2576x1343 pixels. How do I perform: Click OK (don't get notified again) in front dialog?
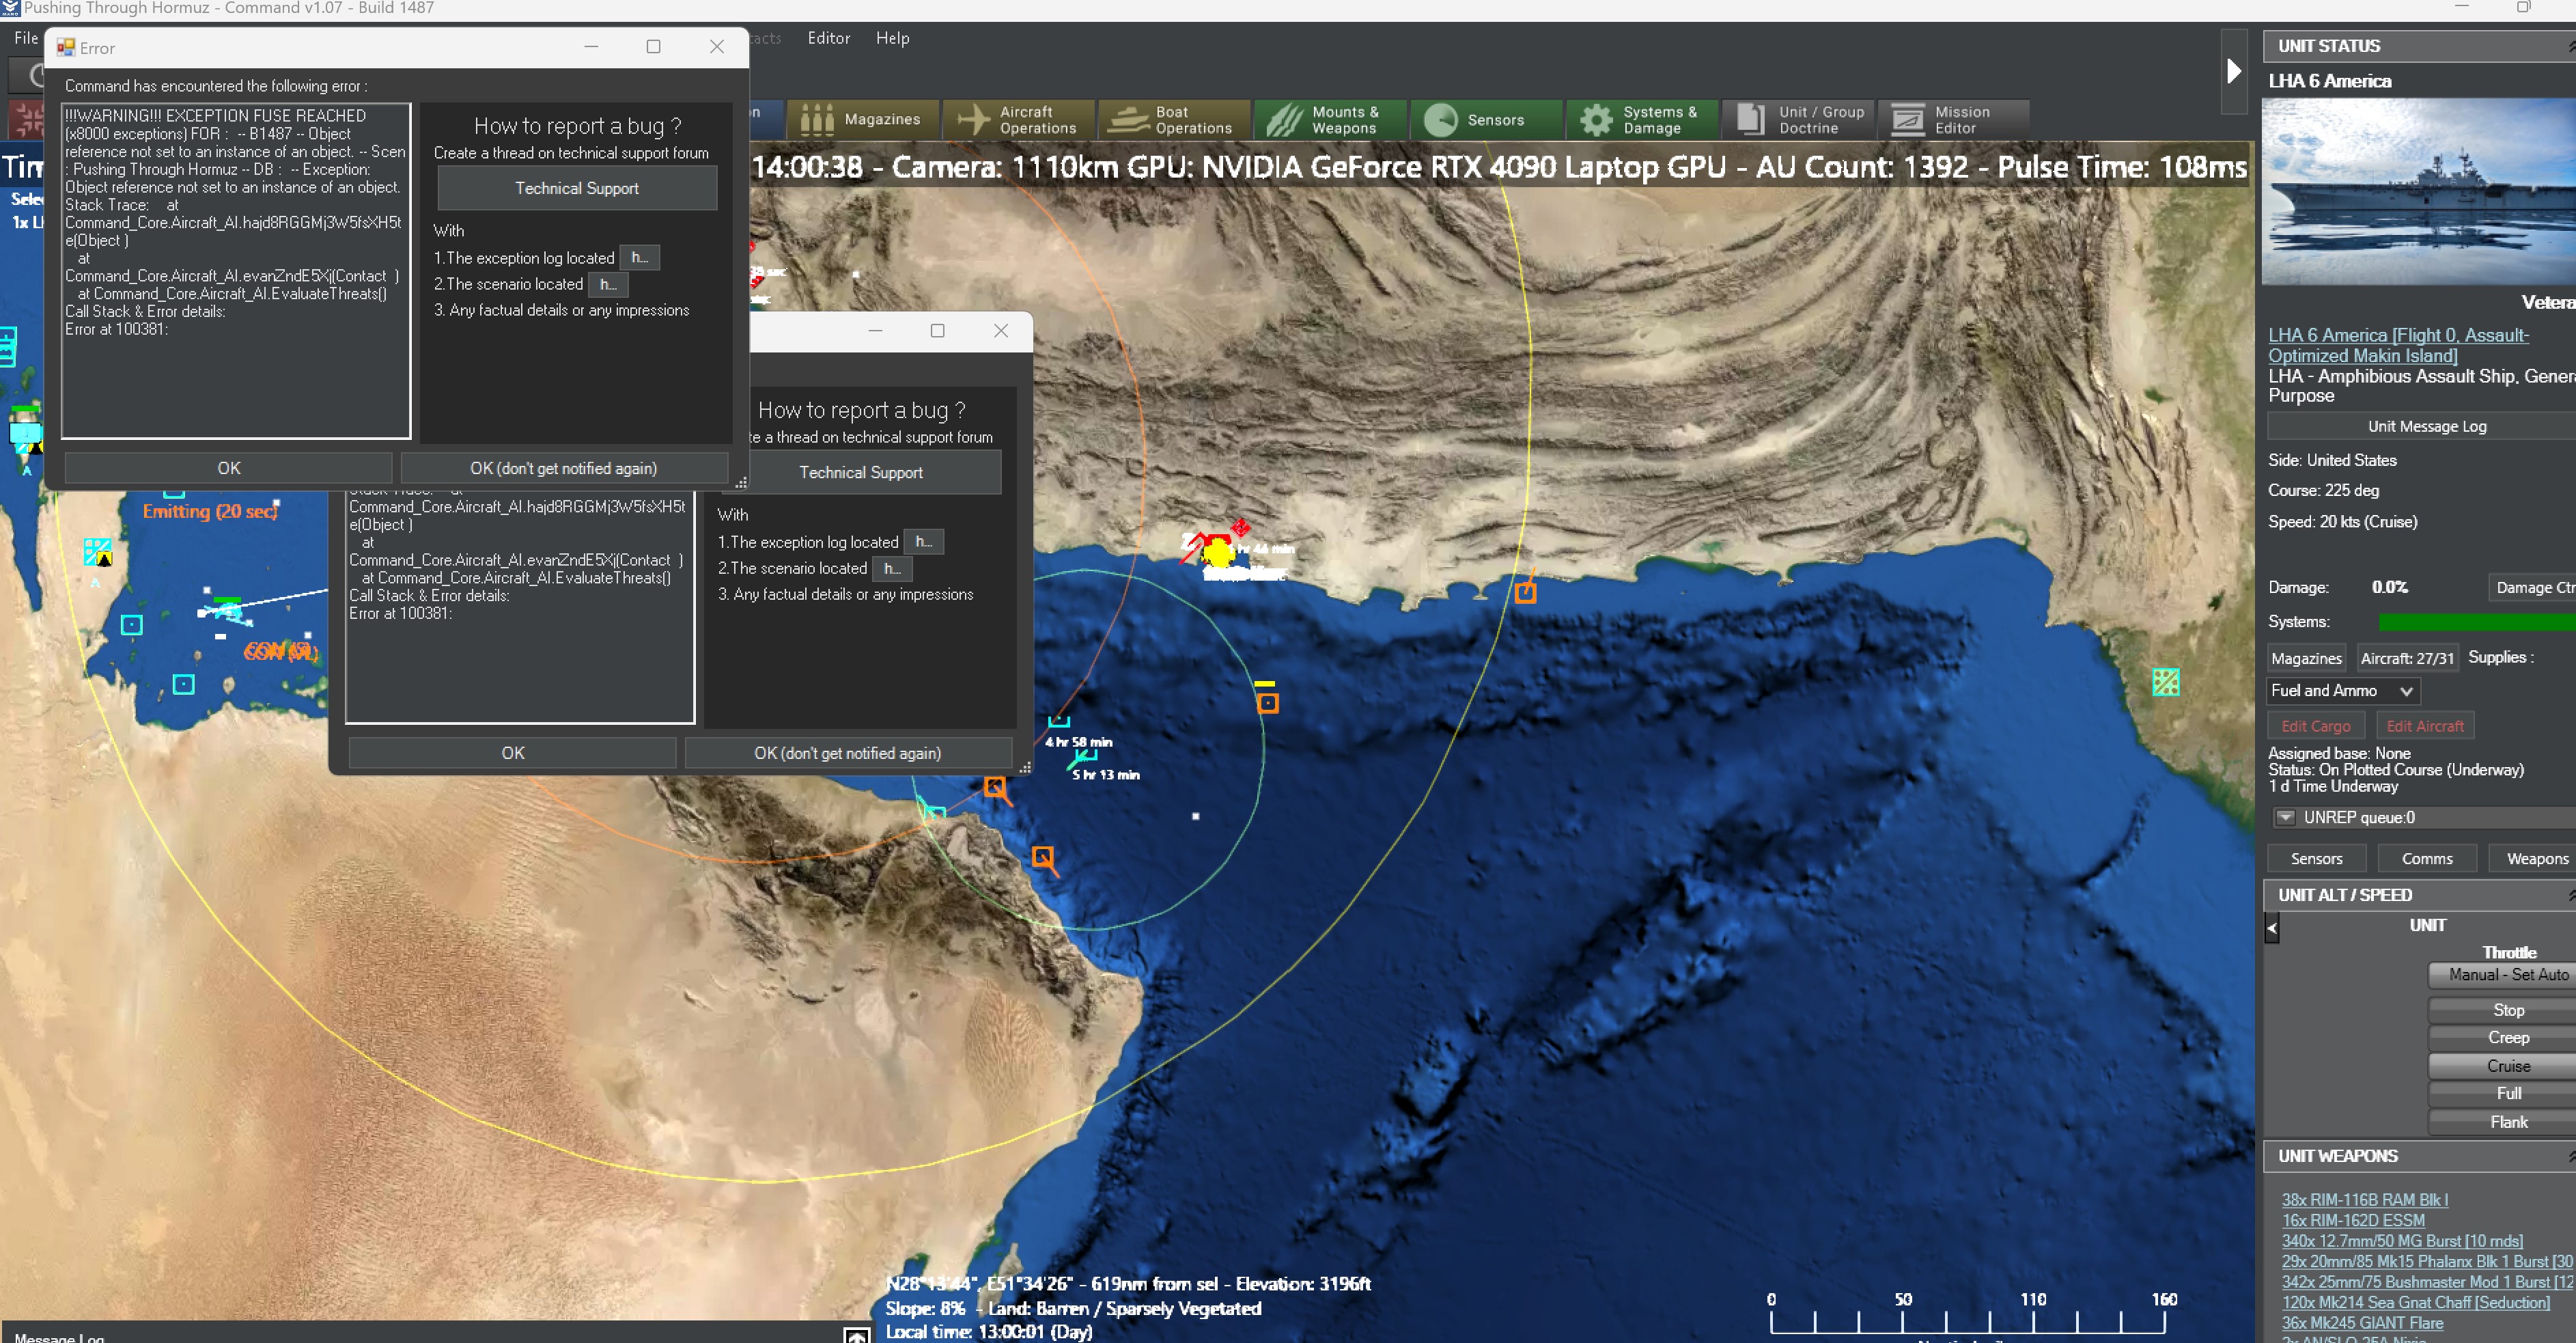(x=563, y=468)
